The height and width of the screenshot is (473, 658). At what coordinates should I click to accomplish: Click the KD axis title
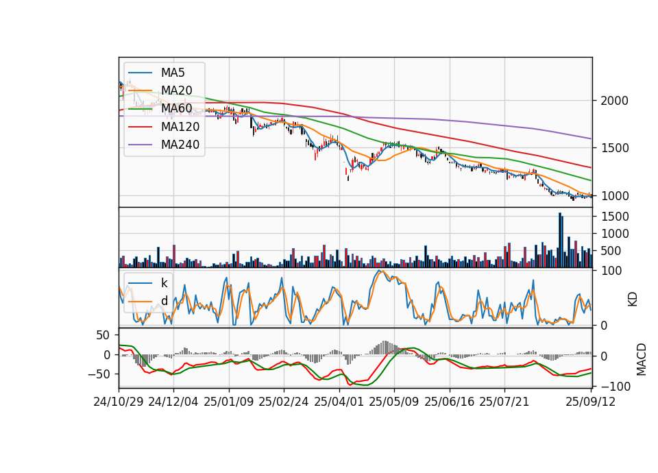point(633,300)
